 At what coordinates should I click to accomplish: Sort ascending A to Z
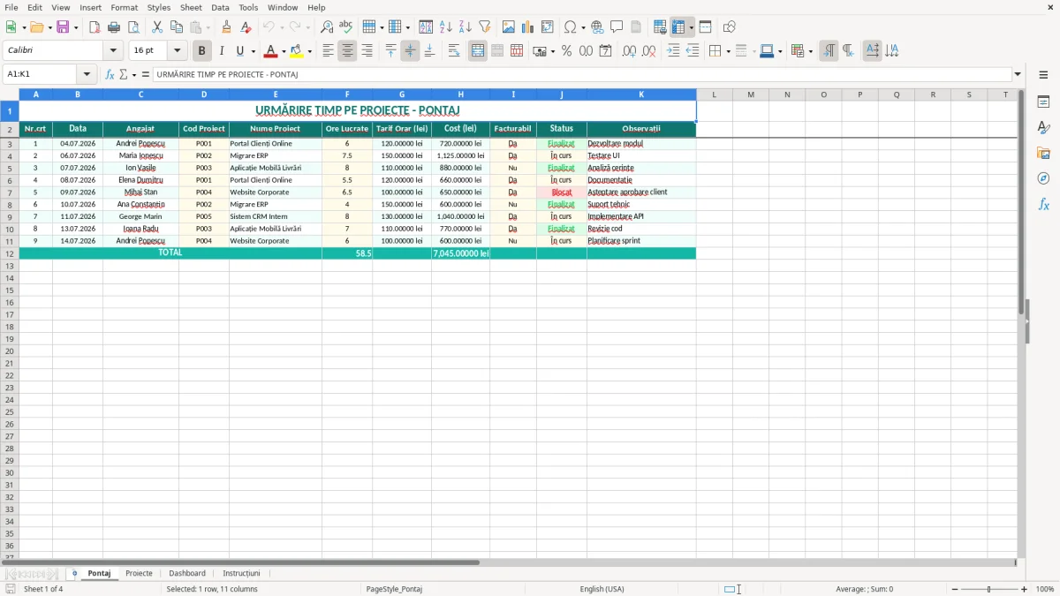[445, 27]
